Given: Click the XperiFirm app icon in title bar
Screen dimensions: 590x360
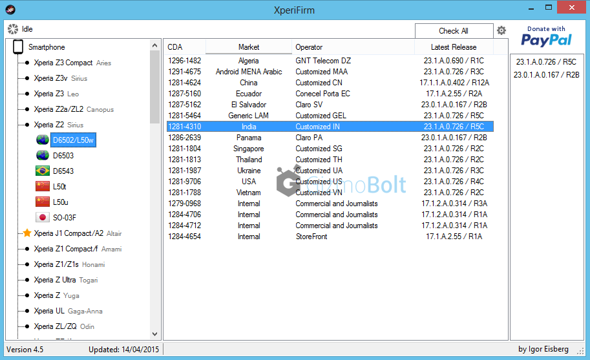Looking at the screenshot, I should [x=10, y=10].
